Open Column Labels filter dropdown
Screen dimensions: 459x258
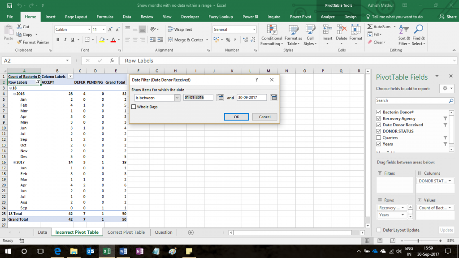click(70, 76)
